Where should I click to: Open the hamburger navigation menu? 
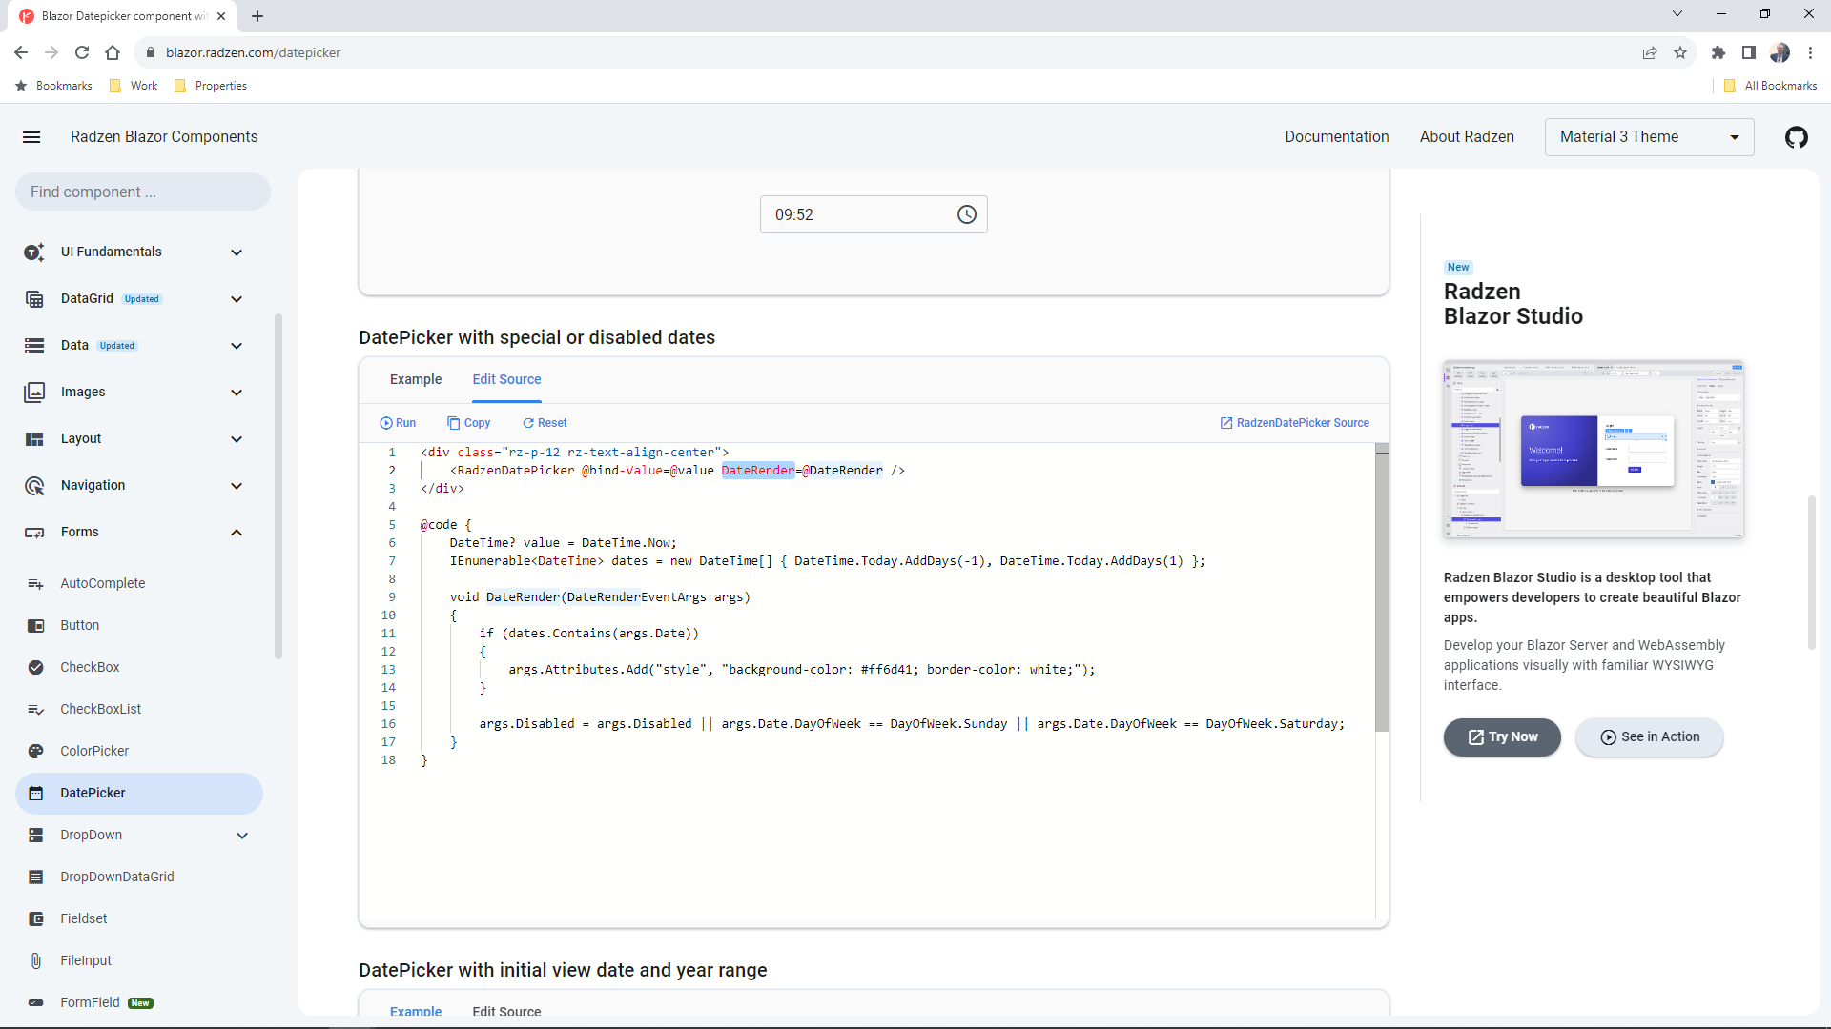coord(31,137)
